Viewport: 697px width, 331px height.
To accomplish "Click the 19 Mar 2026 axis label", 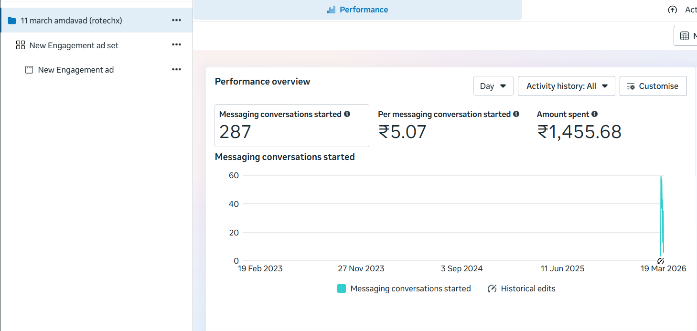I will 663,268.
